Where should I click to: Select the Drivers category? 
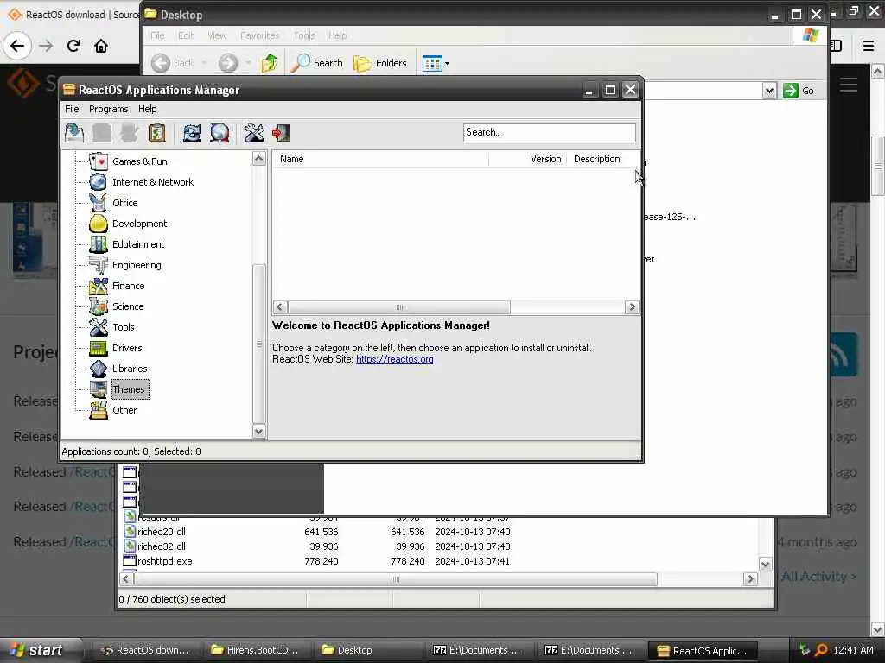(x=127, y=348)
